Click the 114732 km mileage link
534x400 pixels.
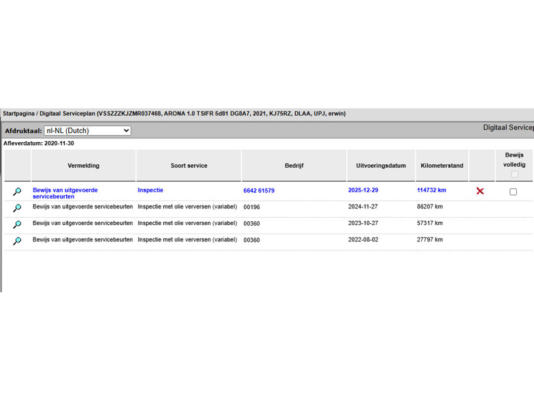(431, 190)
